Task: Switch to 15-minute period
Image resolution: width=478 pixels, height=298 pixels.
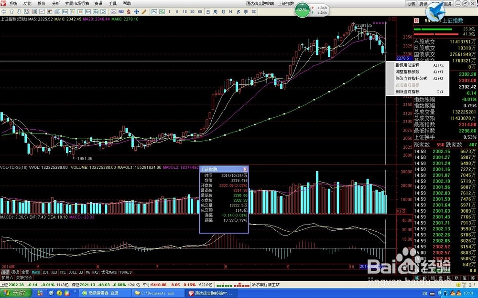Action: (185, 11)
